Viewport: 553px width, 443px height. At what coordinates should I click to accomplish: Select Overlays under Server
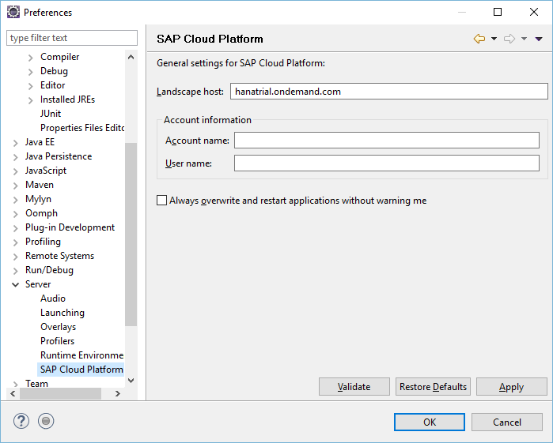(x=59, y=327)
